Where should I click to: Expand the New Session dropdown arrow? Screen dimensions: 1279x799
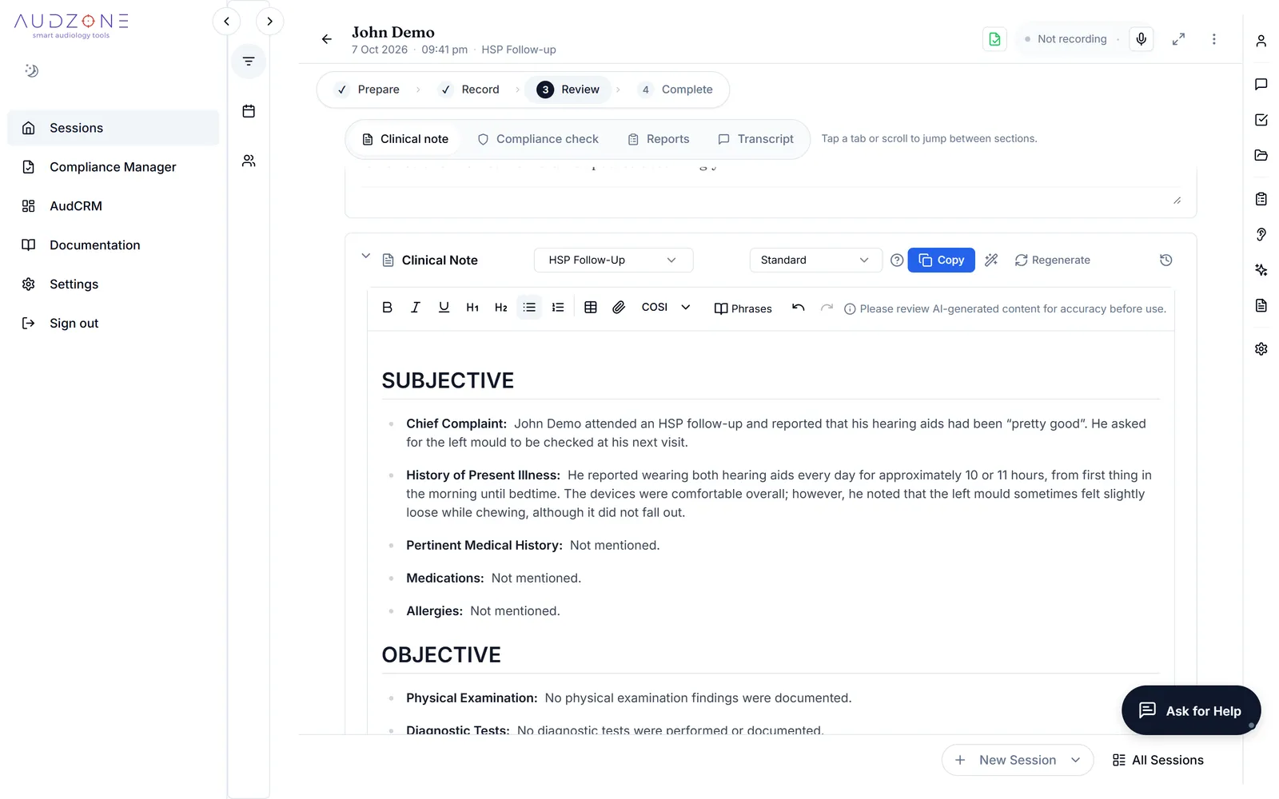(x=1075, y=760)
